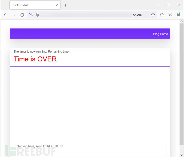Click the 'Enter text here' message box
Viewport: 184px width, 158px height.
pyautogui.click(x=89, y=150)
